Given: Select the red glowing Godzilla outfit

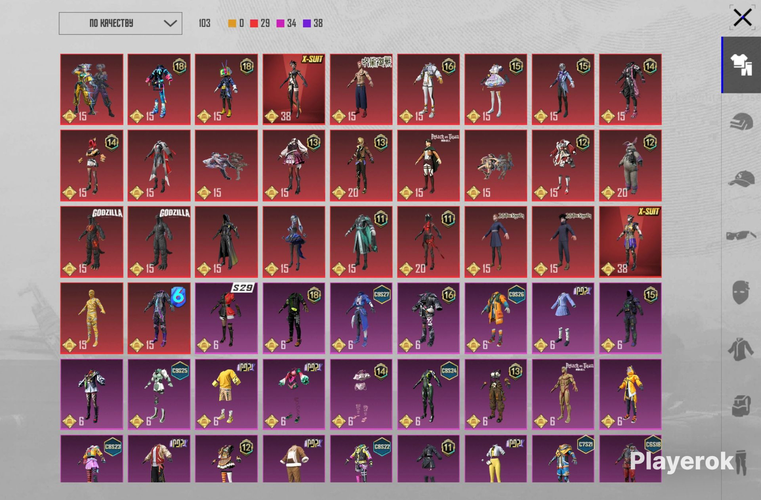Looking at the screenshot, I should (x=92, y=242).
